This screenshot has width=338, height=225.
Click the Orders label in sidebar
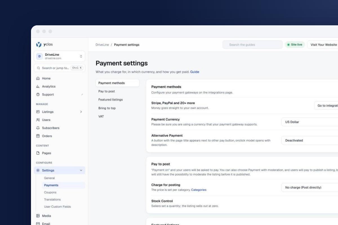point(47,136)
